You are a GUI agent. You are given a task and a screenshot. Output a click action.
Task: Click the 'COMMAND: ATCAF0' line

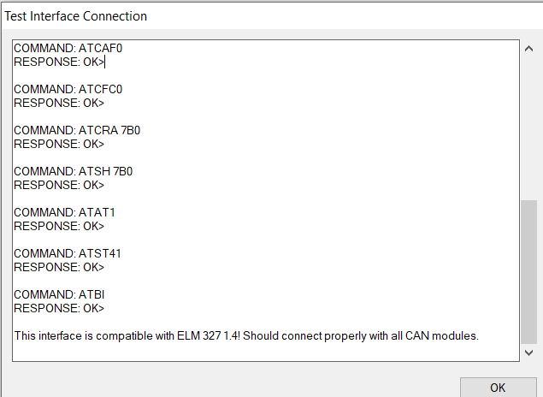74,48
